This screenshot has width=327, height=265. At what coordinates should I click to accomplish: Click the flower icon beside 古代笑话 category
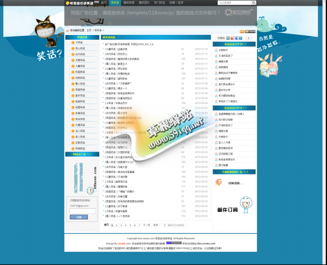pos(72,54)
